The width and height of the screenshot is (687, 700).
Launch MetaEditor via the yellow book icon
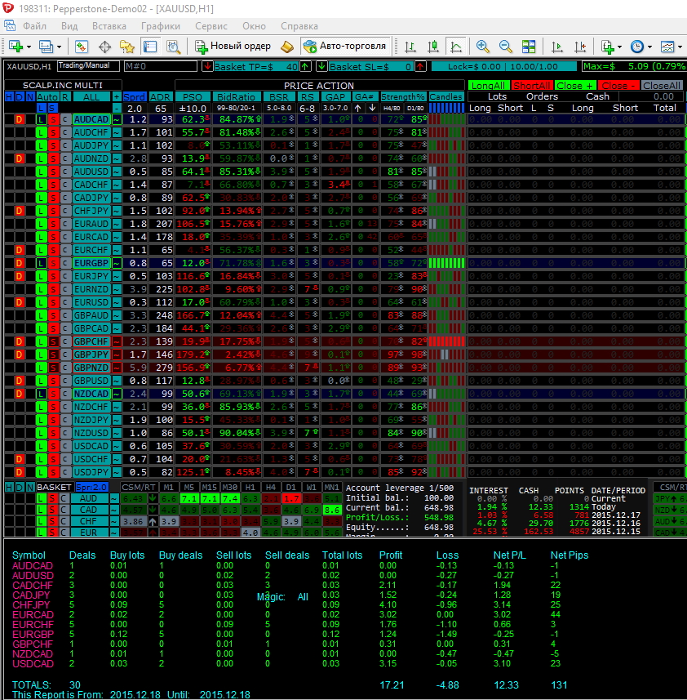click(287, 47)
